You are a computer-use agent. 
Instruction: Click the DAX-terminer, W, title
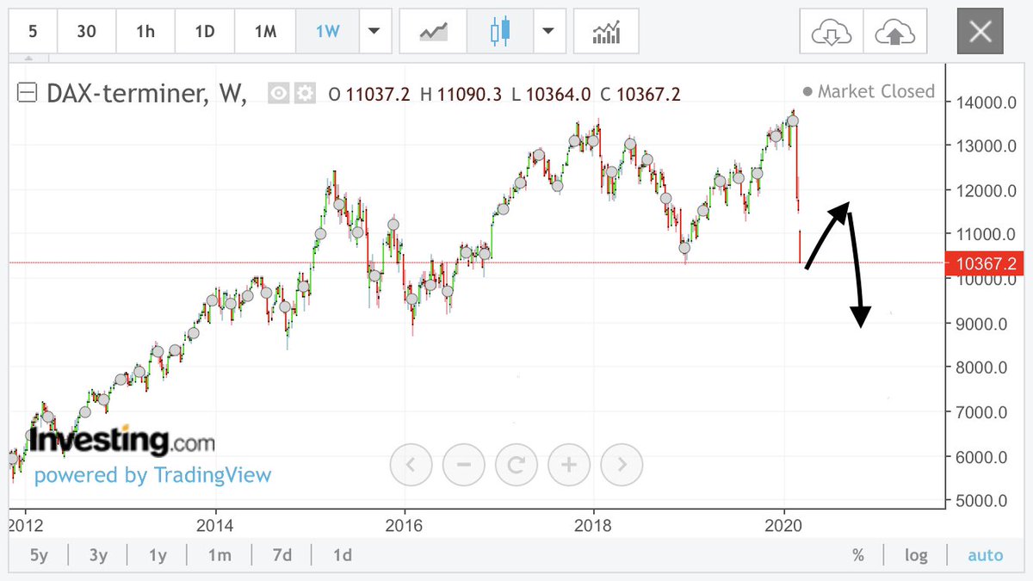145,93
